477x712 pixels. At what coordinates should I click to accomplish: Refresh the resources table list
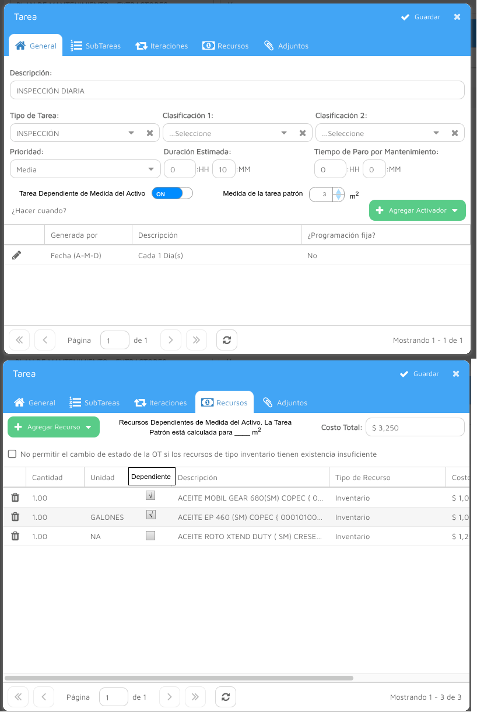point(225,697)
